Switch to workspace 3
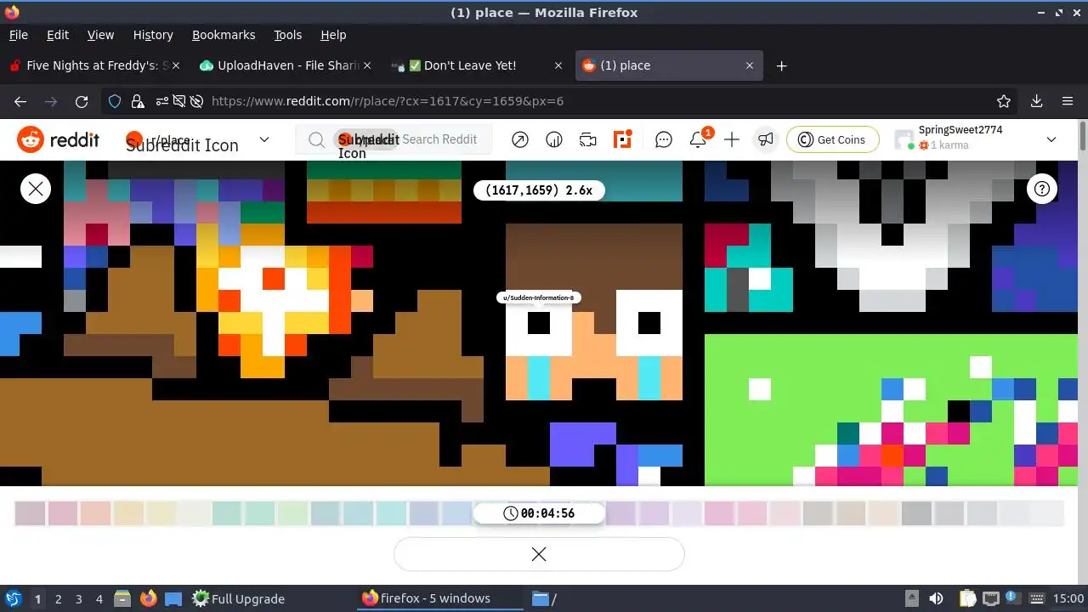The image size is (1088, 612). pos(78,598)
